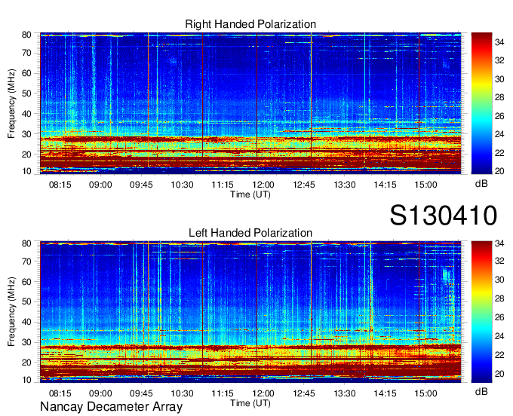Click the "13:30" tick on the Left Handed time axis

point(345,393)
